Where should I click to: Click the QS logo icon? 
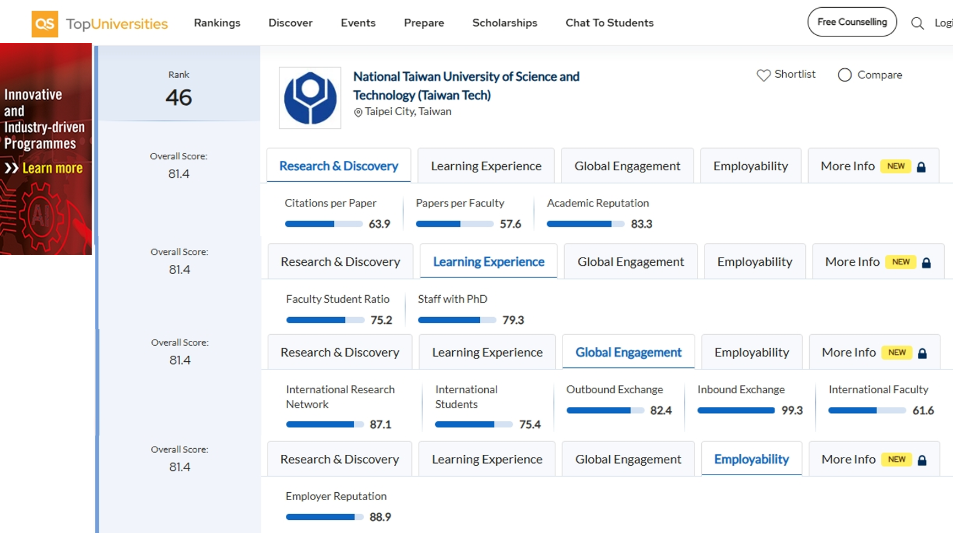pyautogui.click(x=45, y=23)
